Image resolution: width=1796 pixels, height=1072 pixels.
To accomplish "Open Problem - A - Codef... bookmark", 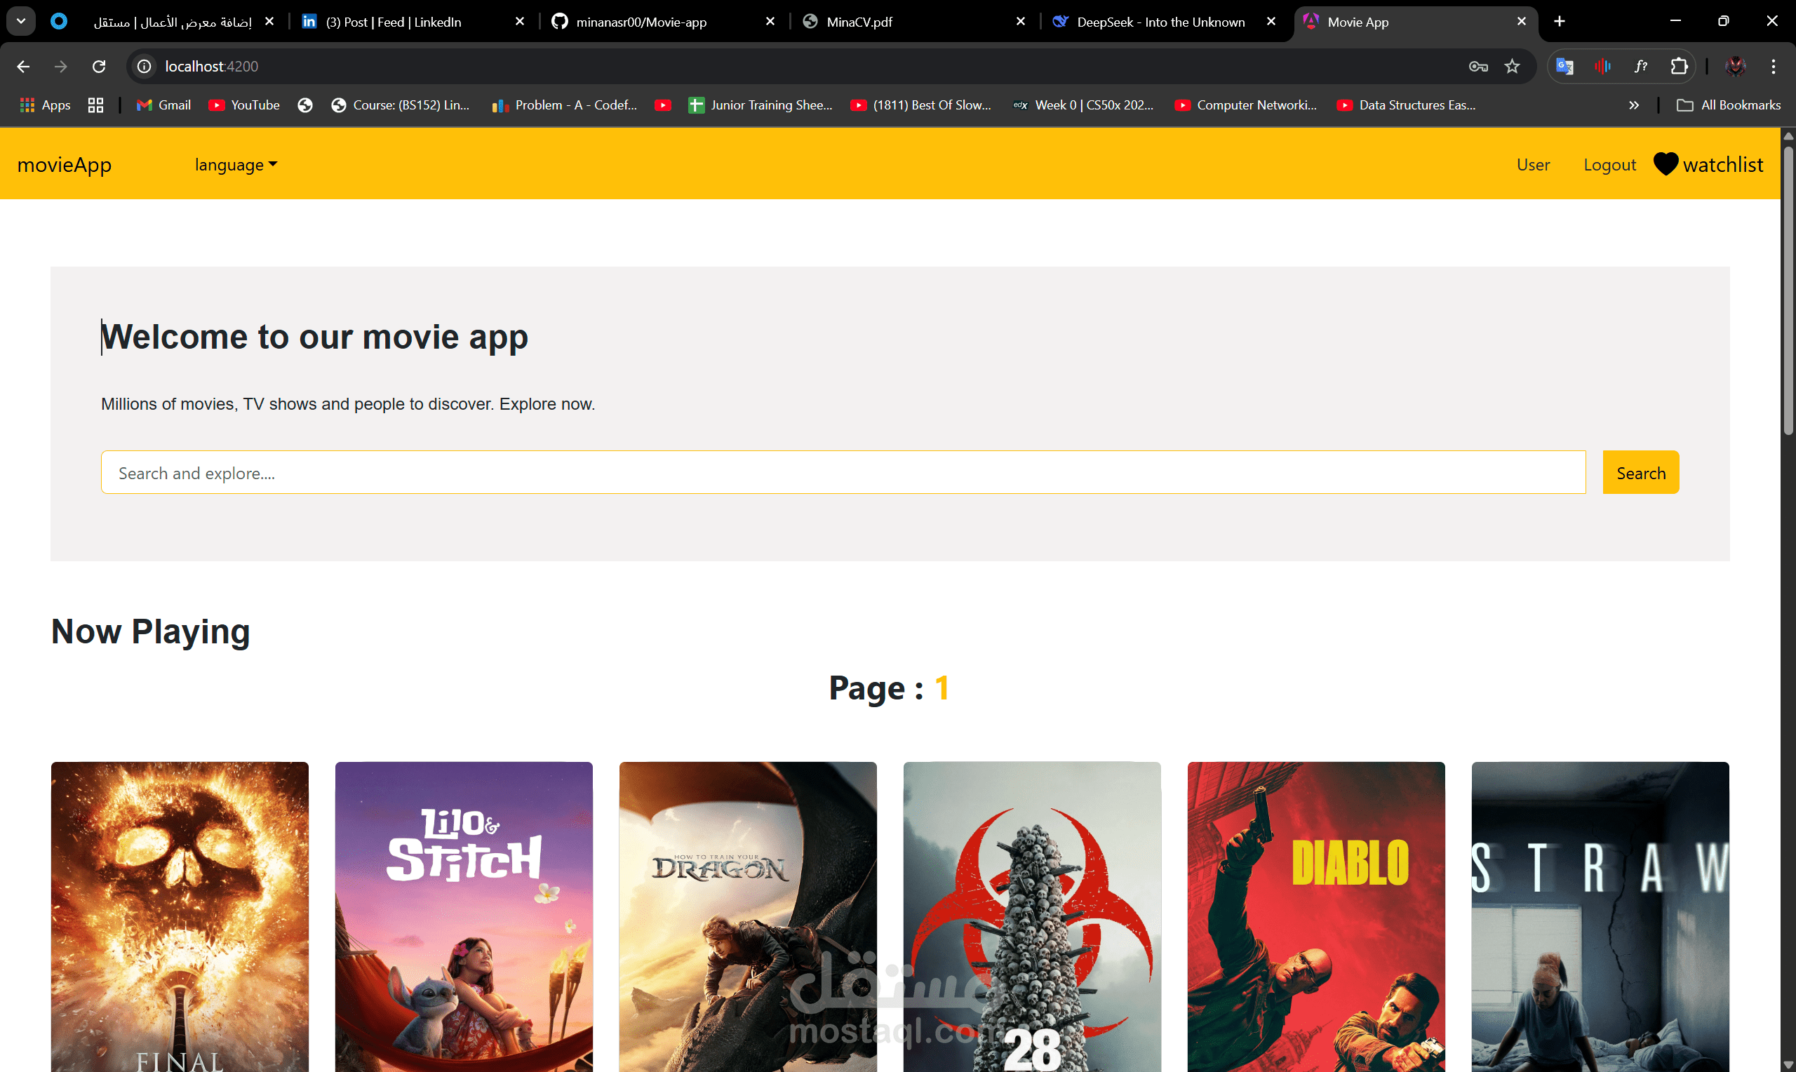I will point(564,105).
